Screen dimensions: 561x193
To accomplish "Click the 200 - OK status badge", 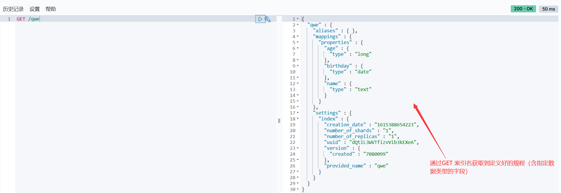I will pos(523,9).
